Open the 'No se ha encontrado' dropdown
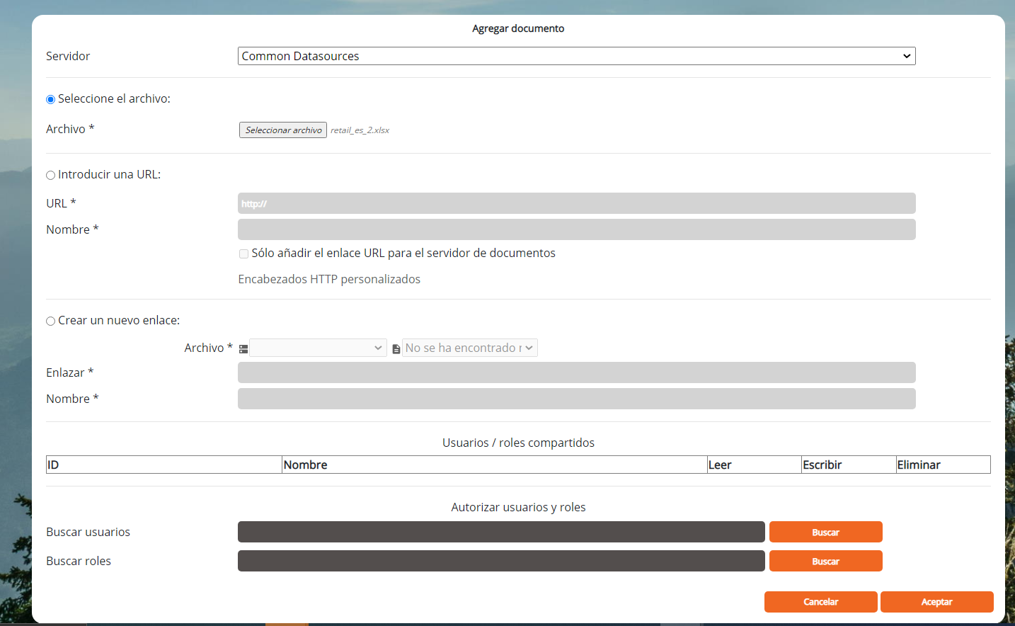 [x=469, y=348]
